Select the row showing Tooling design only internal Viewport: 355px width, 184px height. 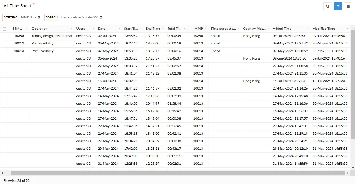(x=5, y=36)
